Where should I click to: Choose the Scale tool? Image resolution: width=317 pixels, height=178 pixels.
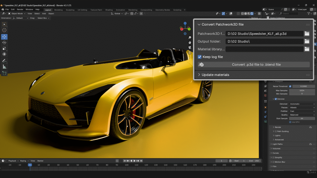4,49
